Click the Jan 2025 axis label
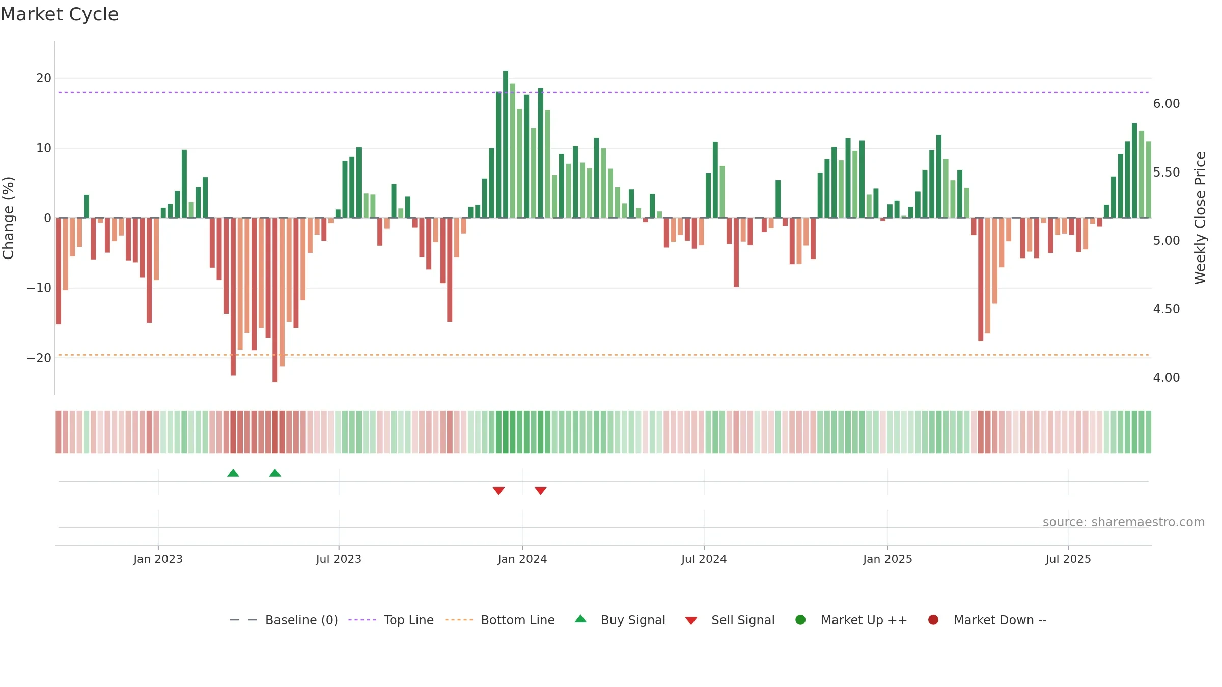This screenshot has height=687, width=1222. pos(887,559)
